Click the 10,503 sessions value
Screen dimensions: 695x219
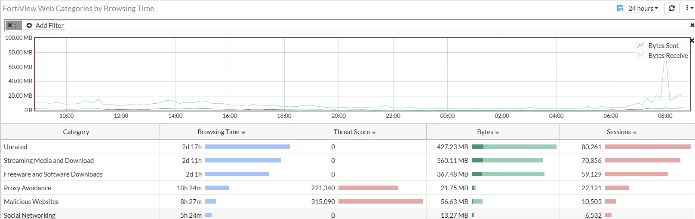click(x=591, y=201)
